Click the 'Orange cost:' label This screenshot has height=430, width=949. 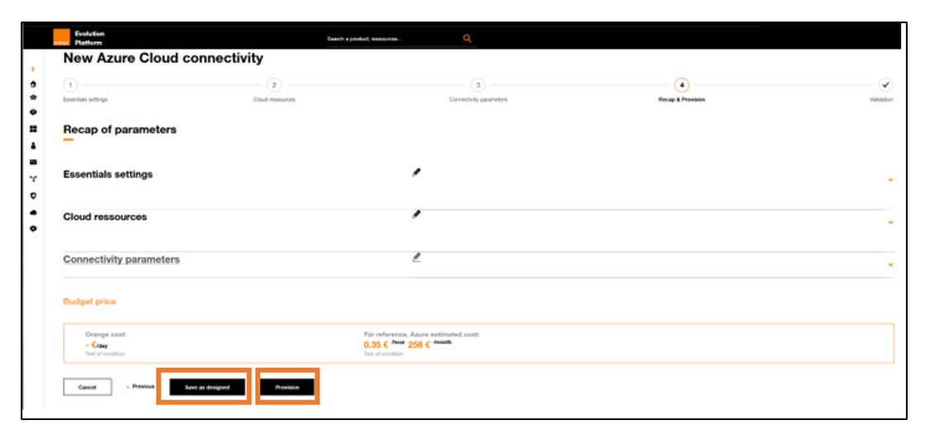click(106, 333)
